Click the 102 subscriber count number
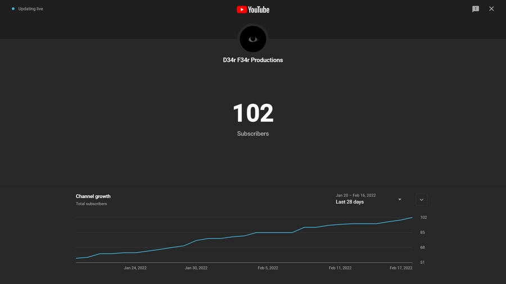Screen dimensions: 506x284 point(253,113)
